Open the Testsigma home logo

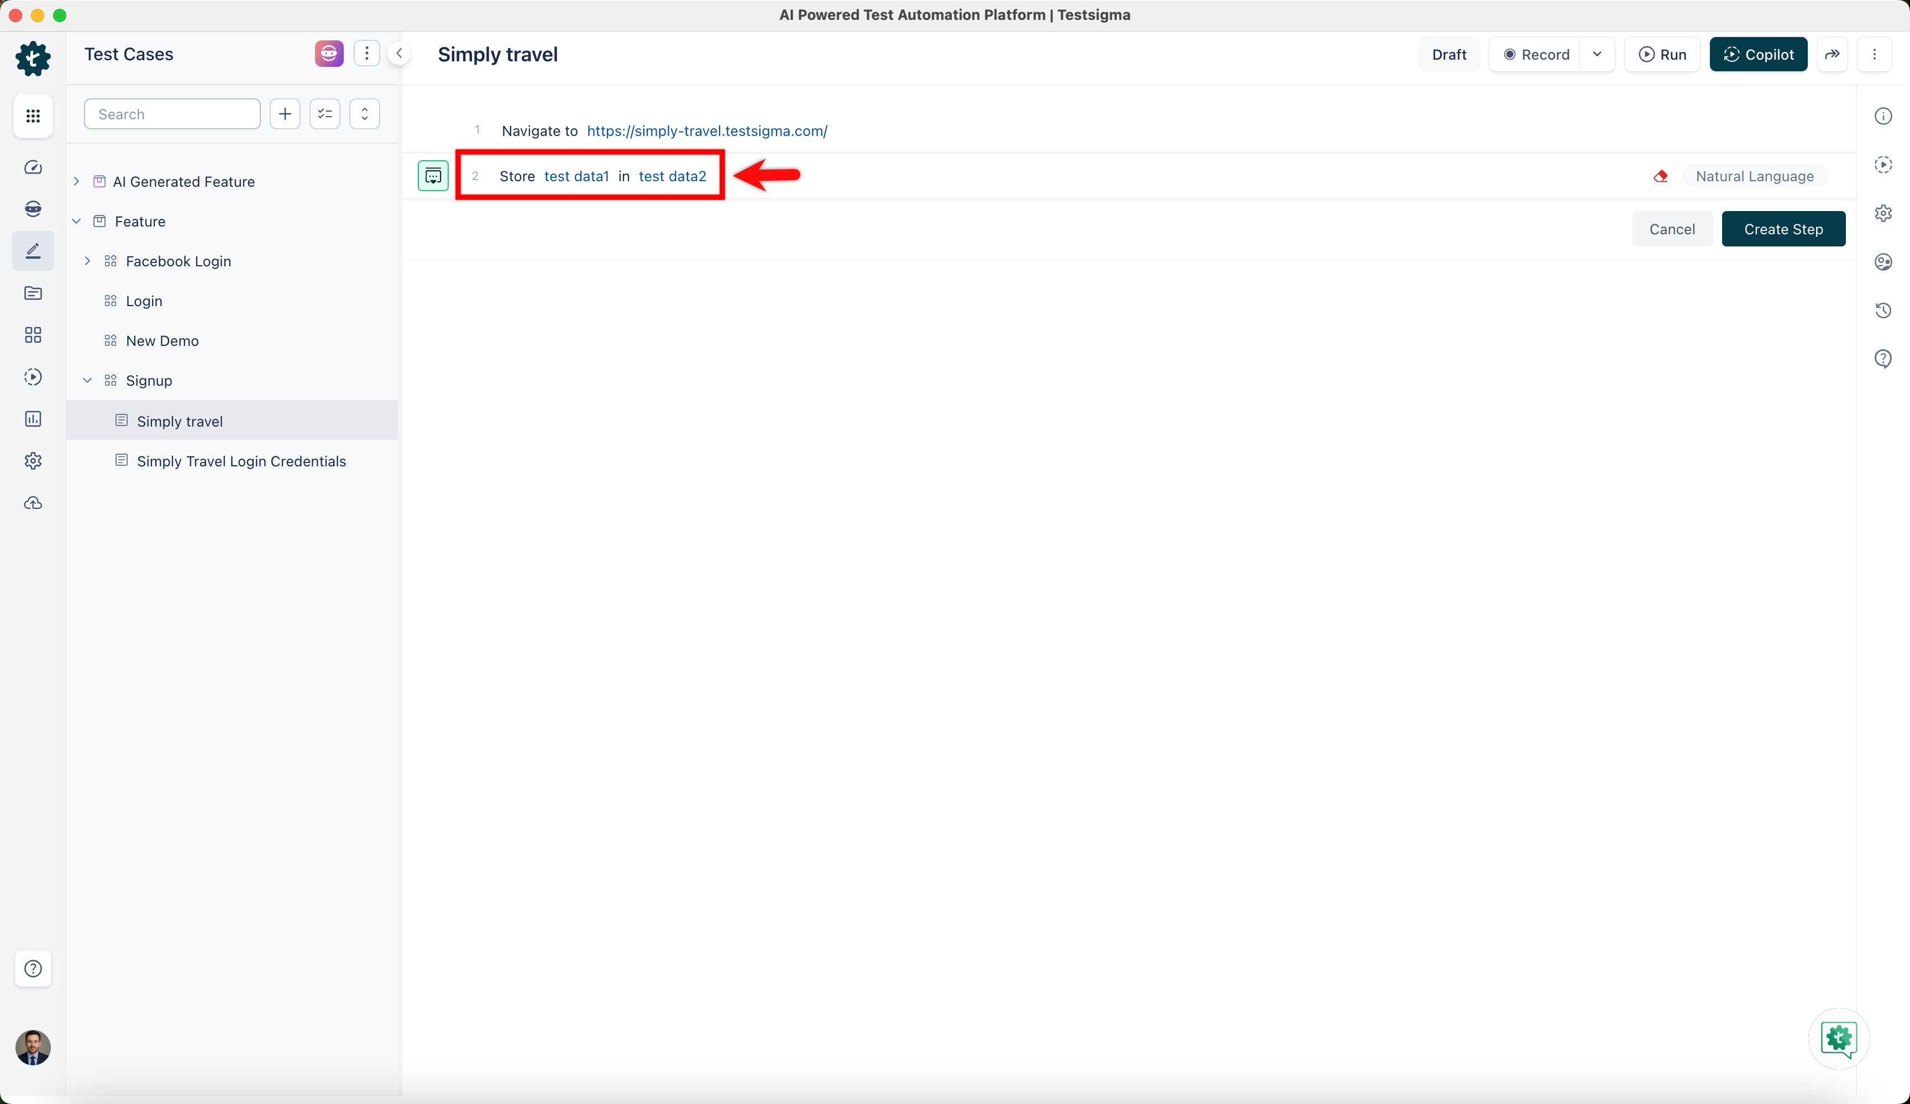(33, 59)
